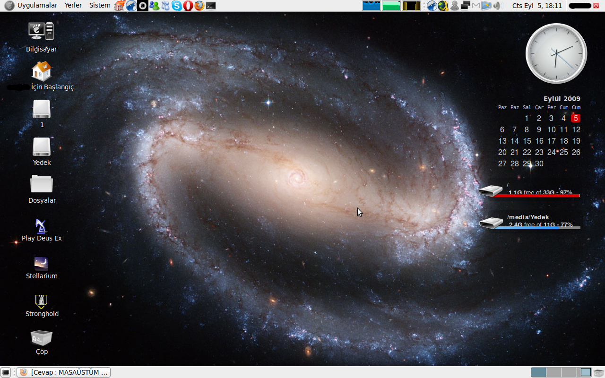Launch Opera browser from the top panel
The width and height of the screenshot is (605, 378).
[188, 6]
